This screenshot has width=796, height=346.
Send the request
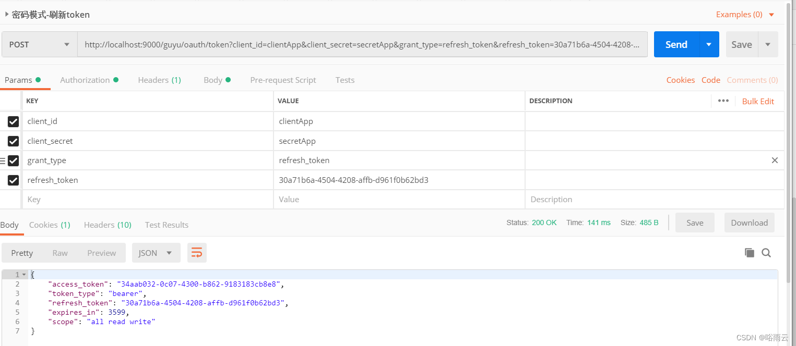(x=676, y=44)
